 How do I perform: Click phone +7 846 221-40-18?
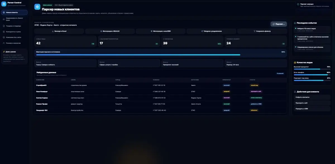[159, 91]
